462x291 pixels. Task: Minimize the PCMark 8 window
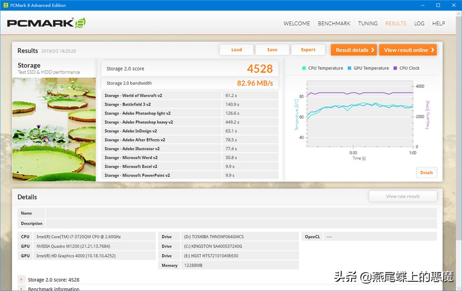pyautogui.click(x=422, y=6)
